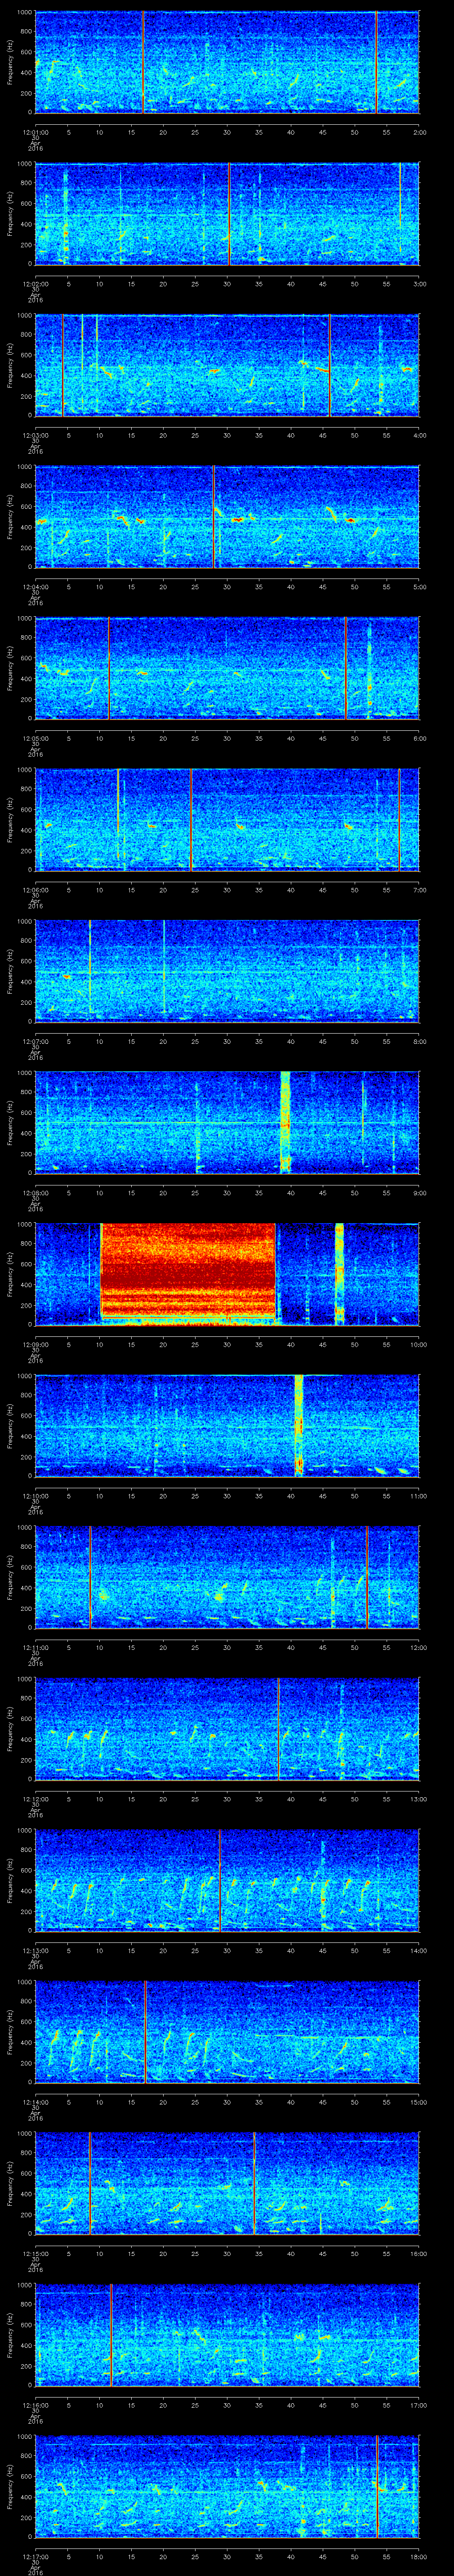Click the '12:16:00' start time label
This screenshot has width=454, height=2576.
[x=35, y=2404]
